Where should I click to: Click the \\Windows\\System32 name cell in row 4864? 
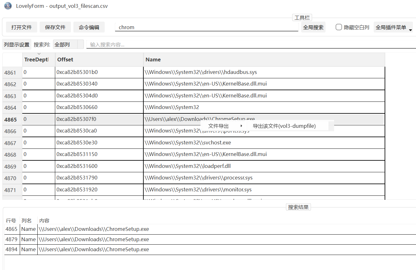pos(264,107)
